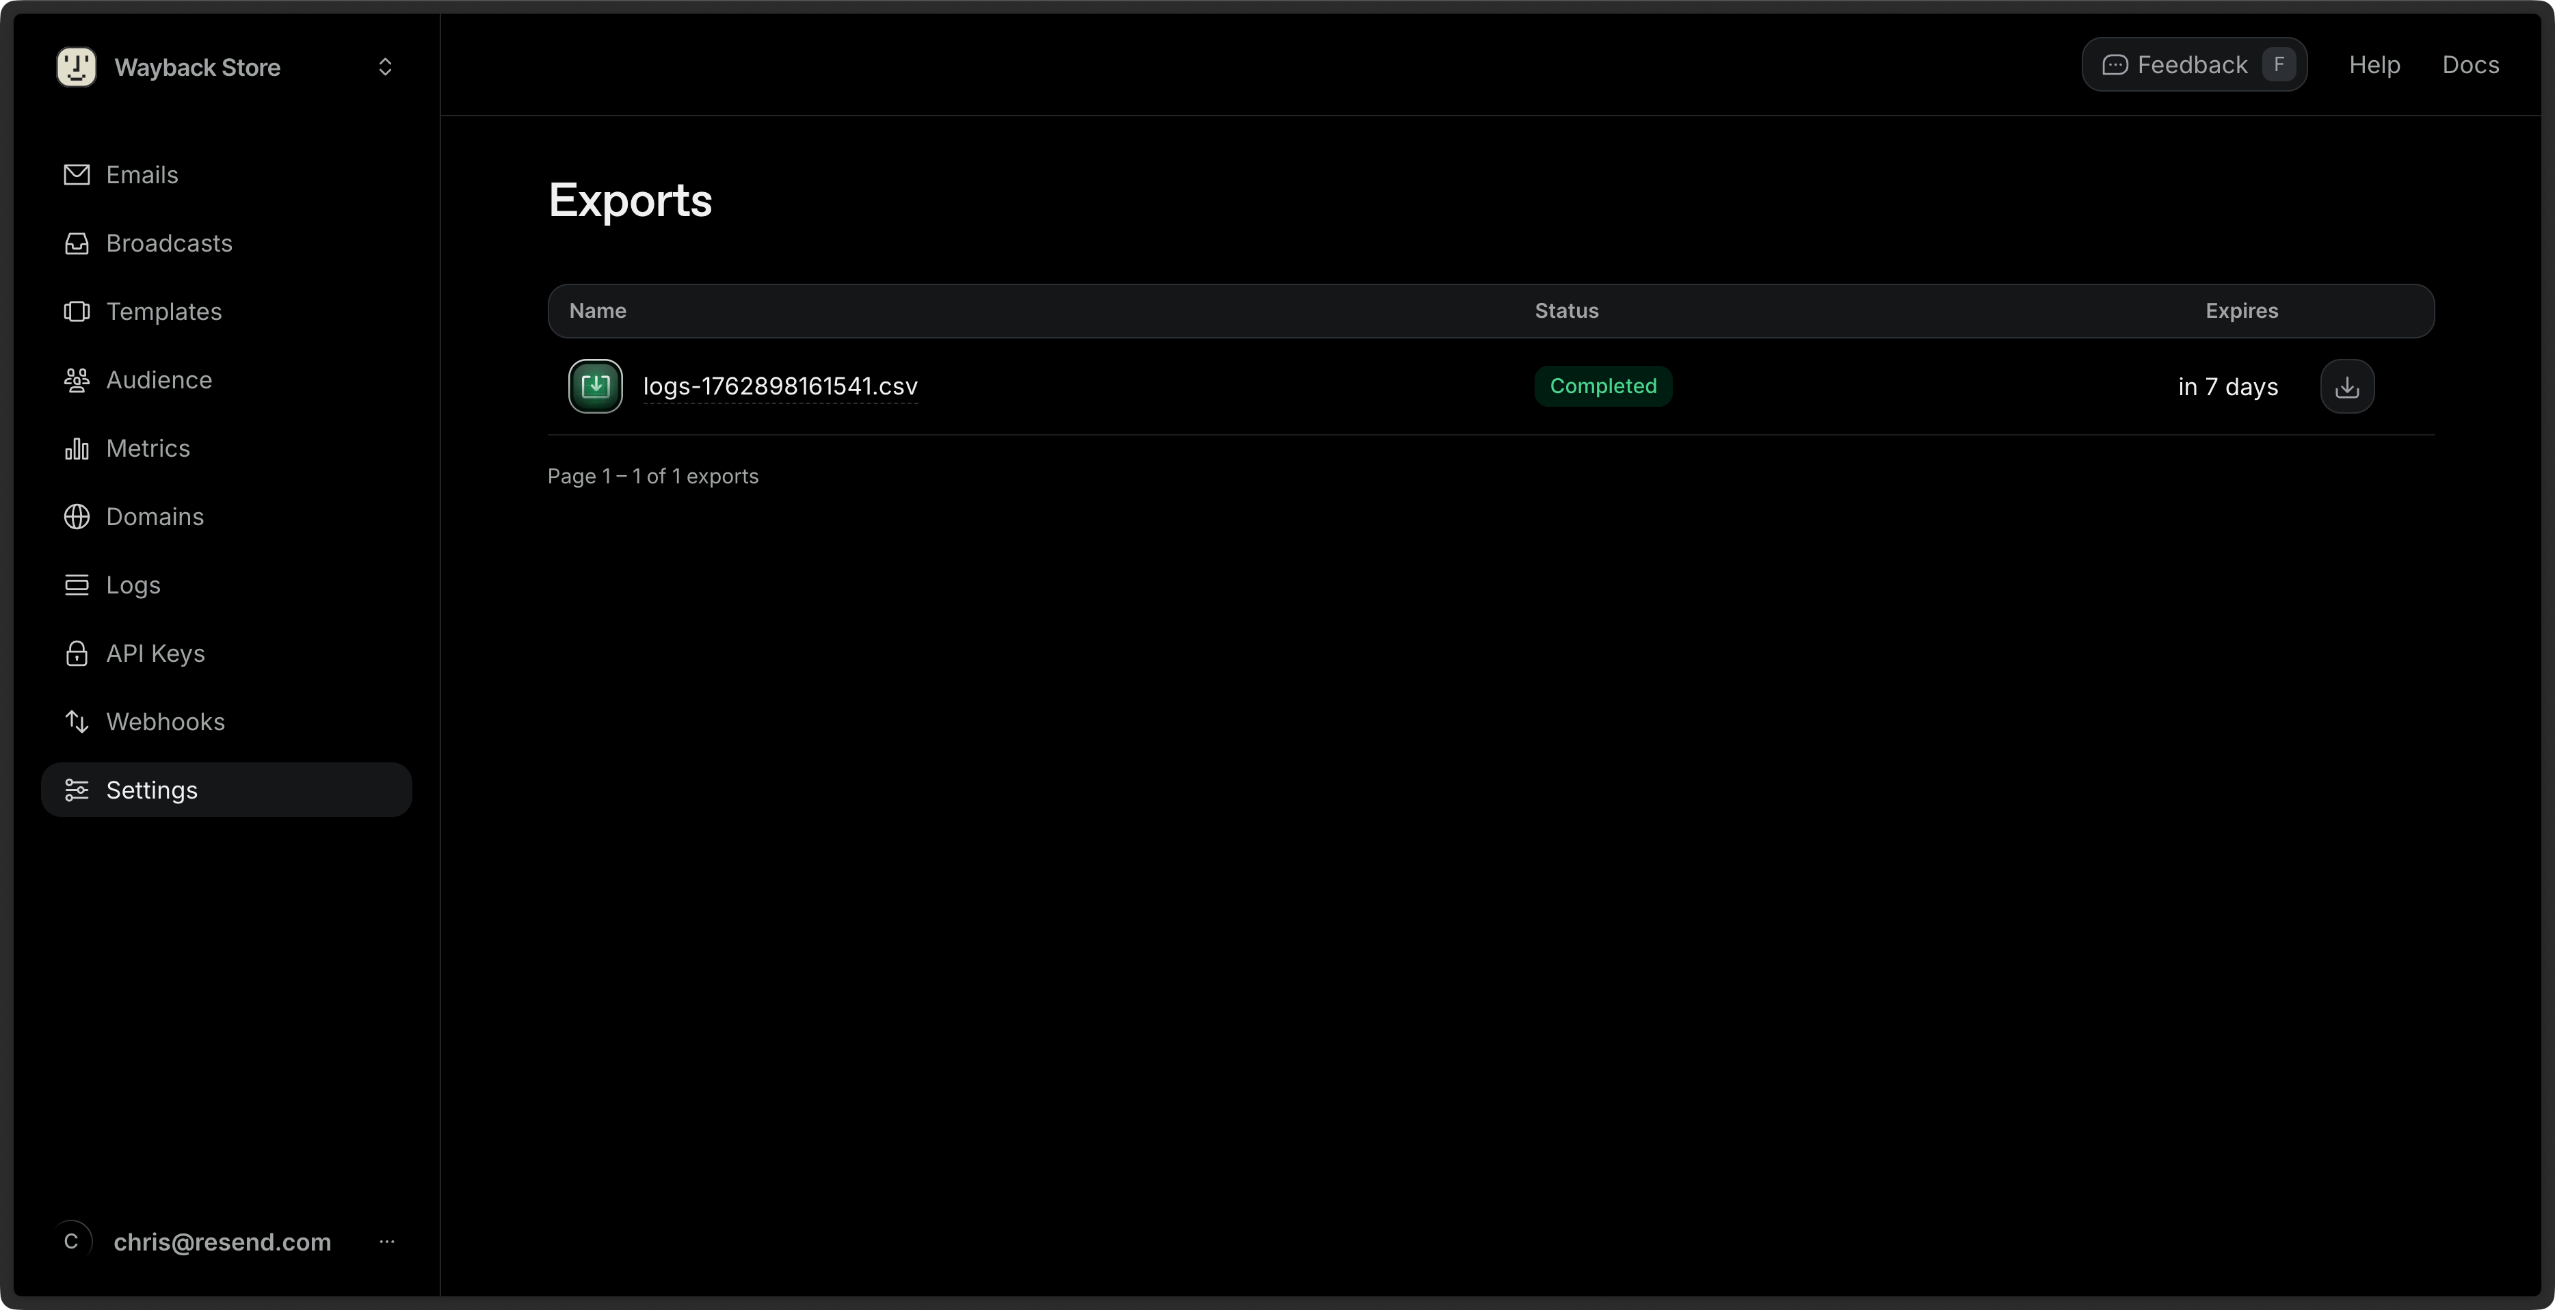
Task: Click the green CSV export file icon
Action: pos(595,386)
